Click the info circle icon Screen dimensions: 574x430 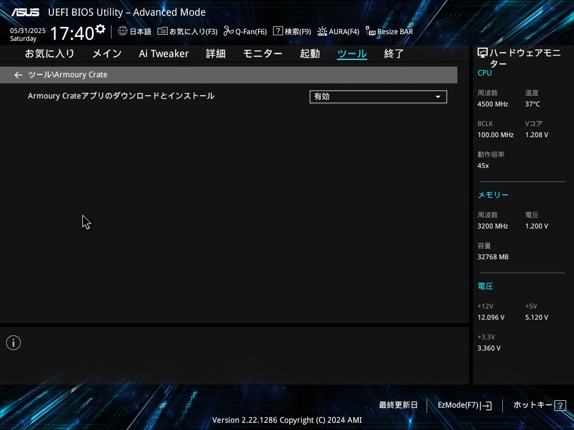point(13,343)
